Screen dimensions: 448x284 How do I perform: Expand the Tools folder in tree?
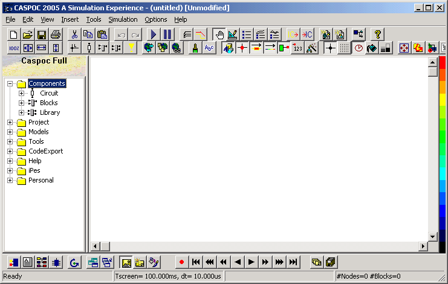(x=10, y=142)
